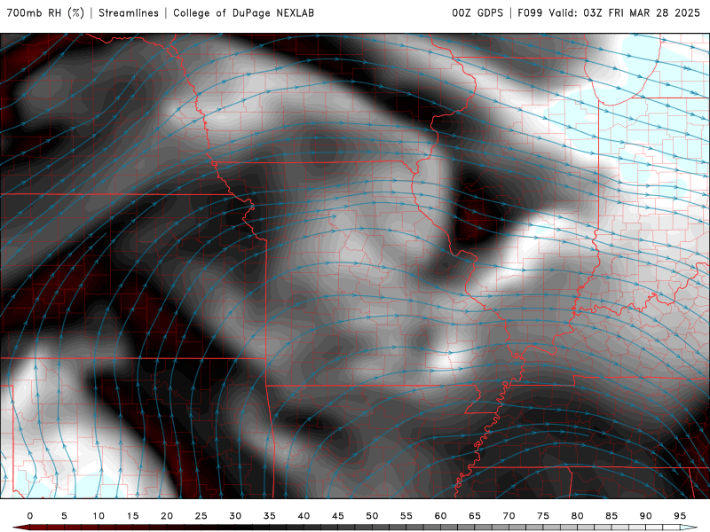
Task: Click the 'F099' forecast hour text
Action: click(530, 13)
